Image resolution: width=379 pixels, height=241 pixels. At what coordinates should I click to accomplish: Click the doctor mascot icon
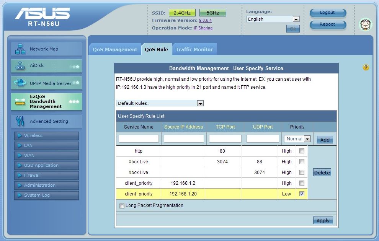(365, 24)
